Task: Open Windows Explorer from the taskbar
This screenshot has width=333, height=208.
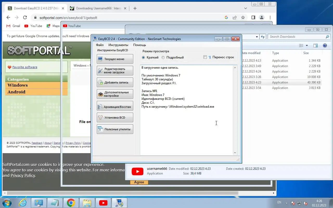Action: tap(87, 203)
